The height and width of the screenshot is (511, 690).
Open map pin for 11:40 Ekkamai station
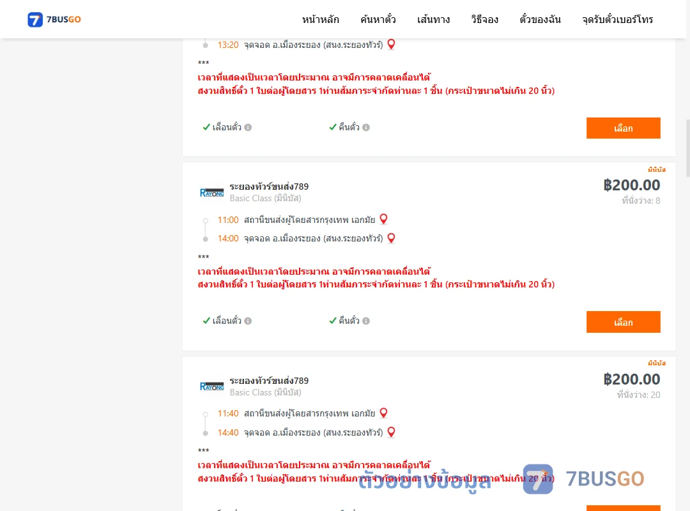383,413
